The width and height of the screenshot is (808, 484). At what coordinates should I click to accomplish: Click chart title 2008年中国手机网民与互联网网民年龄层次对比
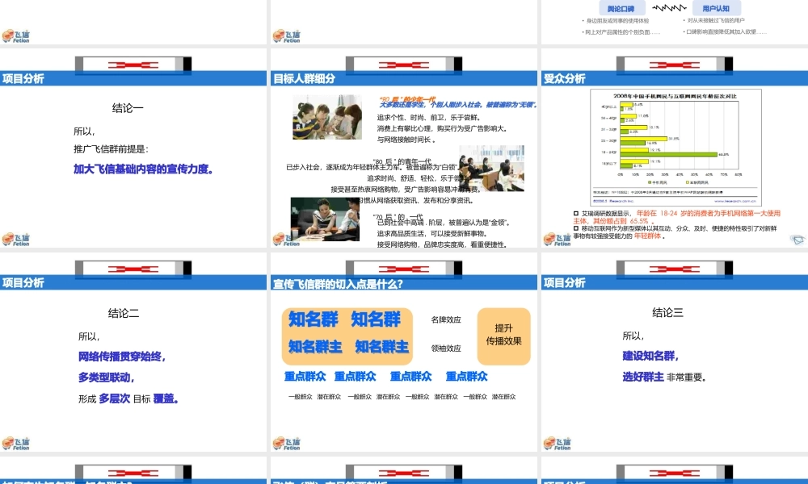(675, 96)
